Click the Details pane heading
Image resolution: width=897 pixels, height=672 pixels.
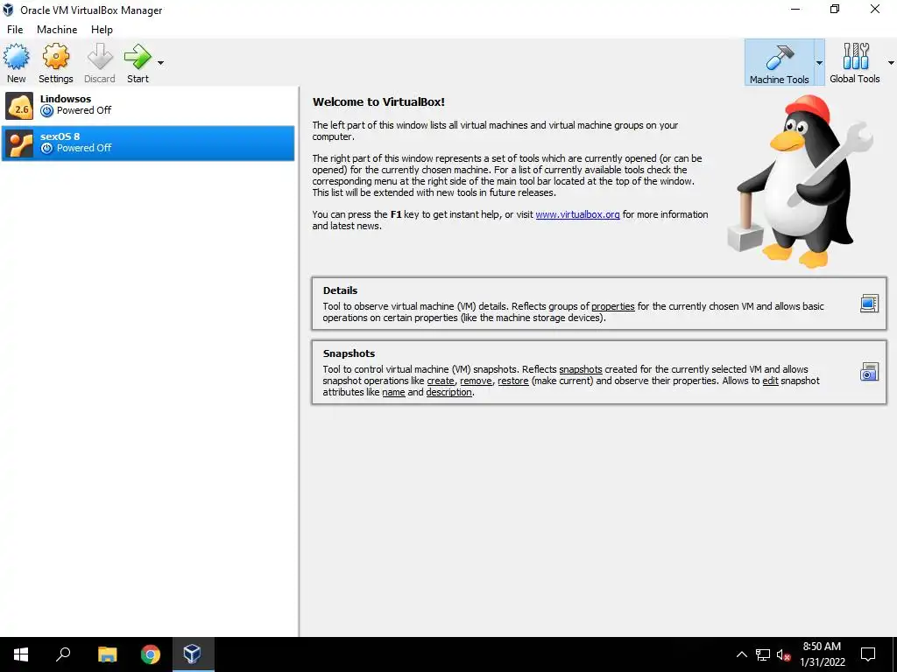[340, 290]
